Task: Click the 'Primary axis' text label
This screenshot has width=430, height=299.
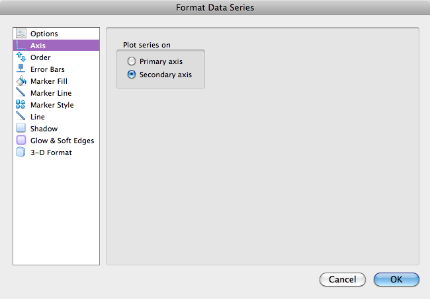Action: [161, 61]
